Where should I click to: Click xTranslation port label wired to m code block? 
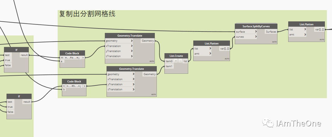[x=113, y=46]
